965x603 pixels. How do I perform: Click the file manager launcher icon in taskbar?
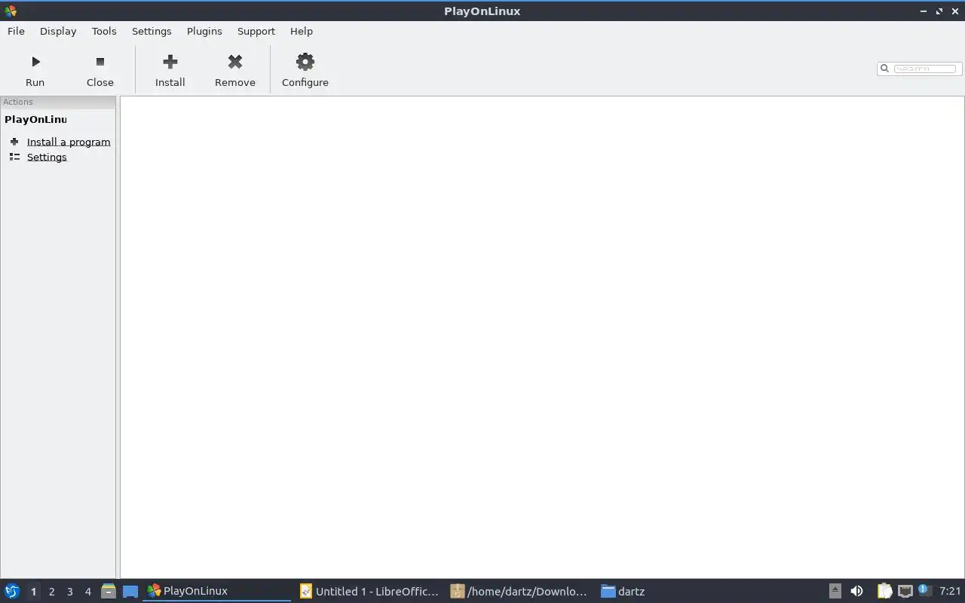click(x=109, y=592)
